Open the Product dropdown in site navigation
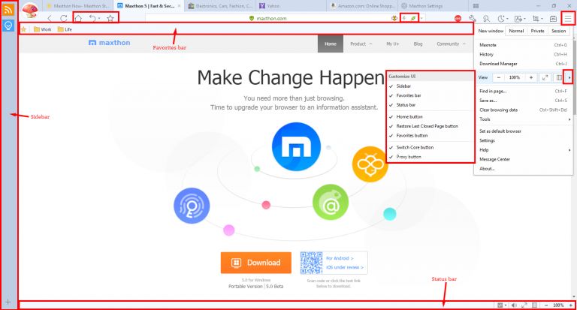 (361, 44)
